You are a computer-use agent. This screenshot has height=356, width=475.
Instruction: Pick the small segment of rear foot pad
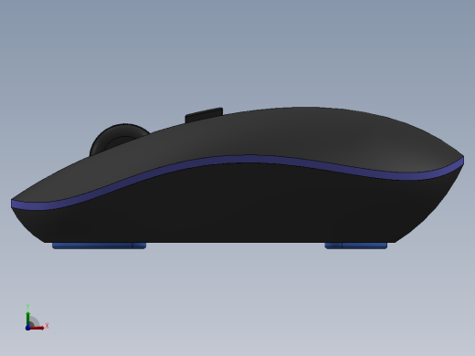333,246
